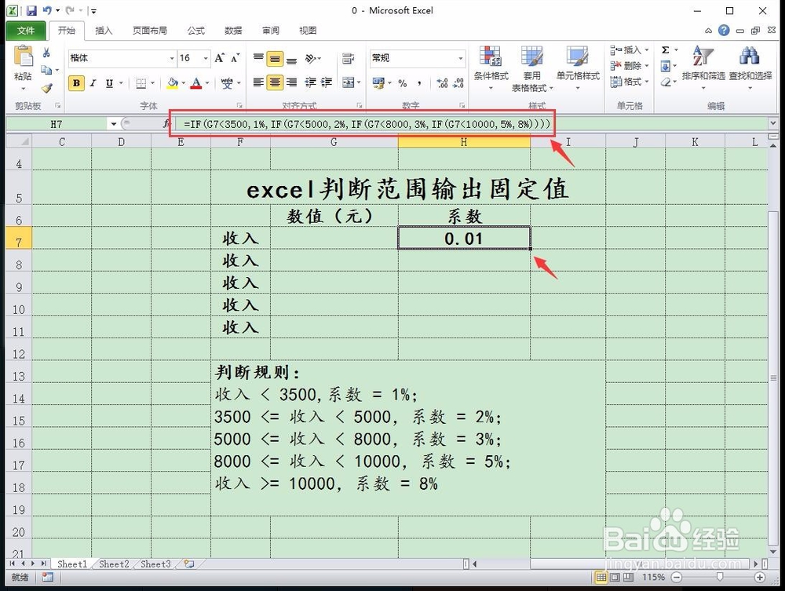Click the Copy icon in clipboard group
The width and height of the screenshot is (785, 591).
click(x=46, y=70)
